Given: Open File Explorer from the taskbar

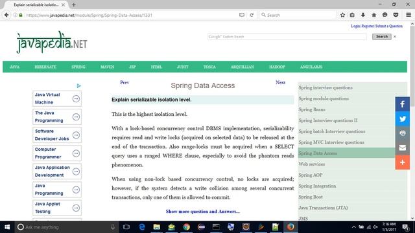Looking at the screenshot, I should tap(157, 227).
